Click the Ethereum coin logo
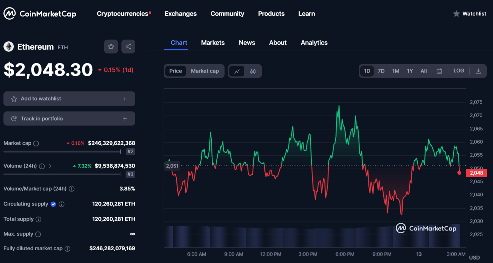Viewport: 493px width, 263px height. [9, 47]
